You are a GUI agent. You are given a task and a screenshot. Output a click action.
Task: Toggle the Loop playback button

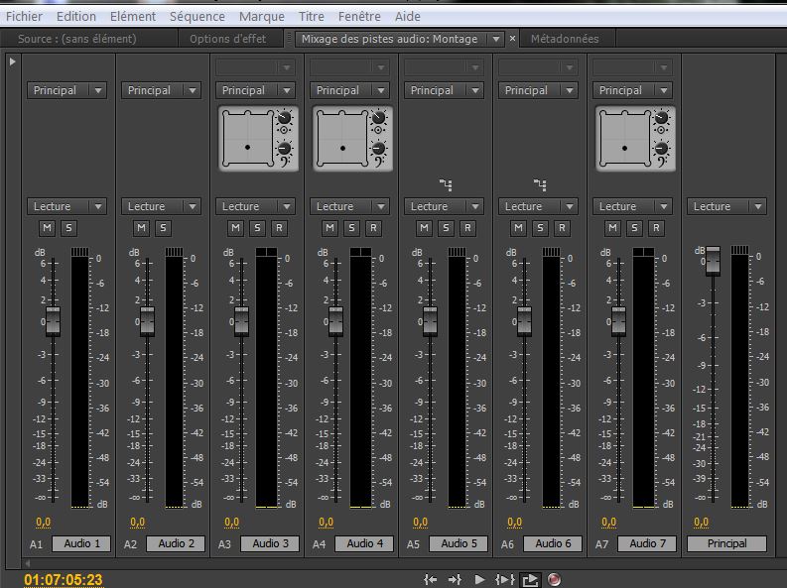(530, 579)
